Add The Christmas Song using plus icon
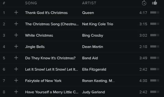This screenshot has width=164, height=97. 16,24
